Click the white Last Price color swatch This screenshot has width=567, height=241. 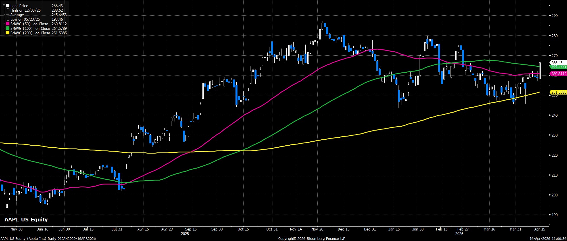(x=7, y=6)
